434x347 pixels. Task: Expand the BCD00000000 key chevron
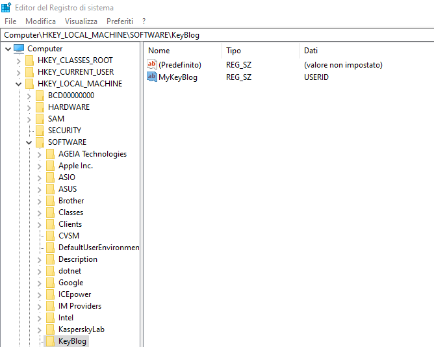29,96
